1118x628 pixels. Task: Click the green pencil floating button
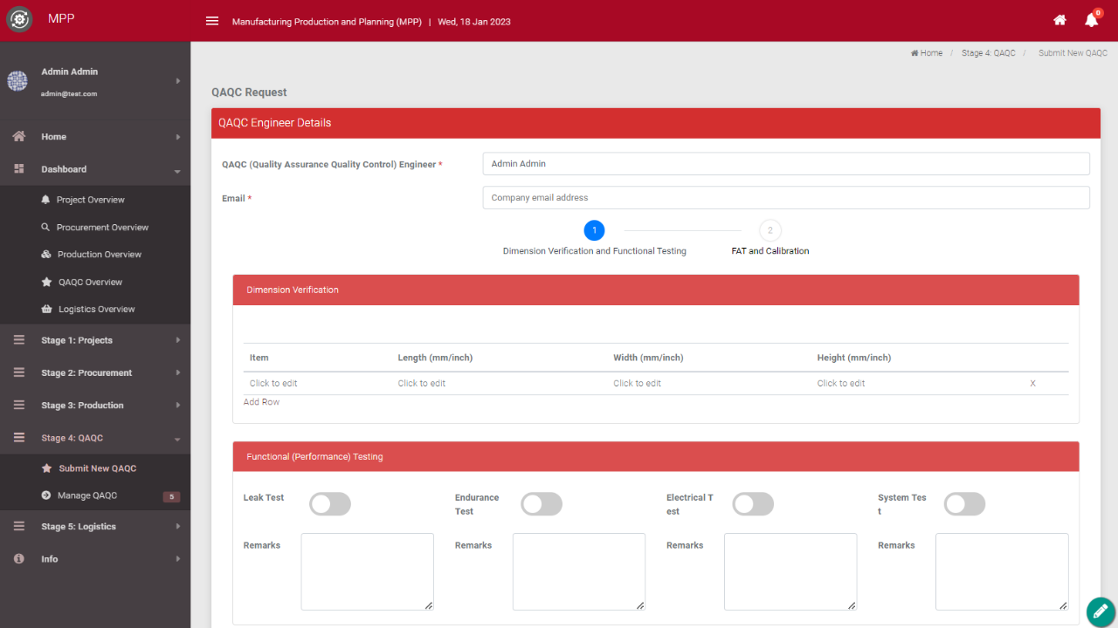pyautogui.click(x=1101, y=611)
